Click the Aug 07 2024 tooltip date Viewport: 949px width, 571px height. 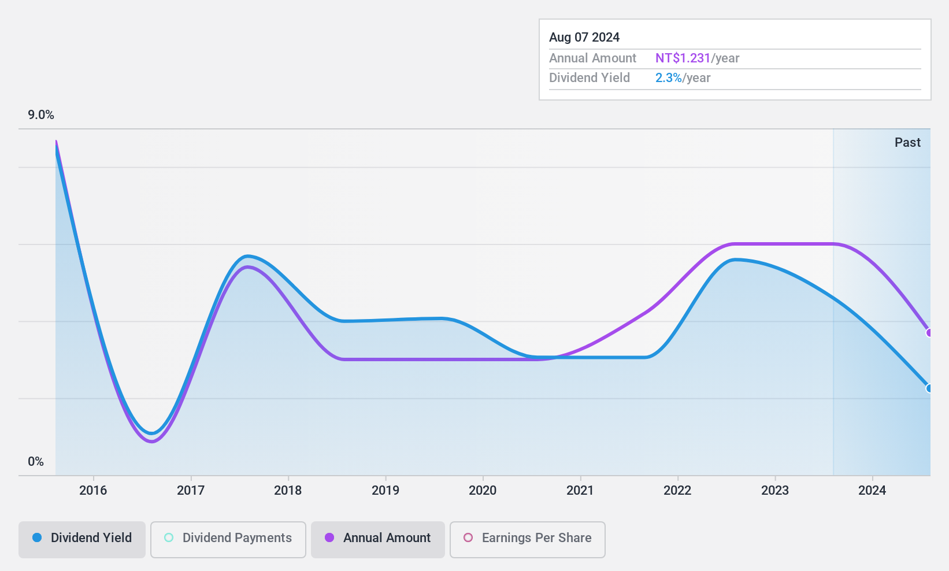[x=584, y=38]
